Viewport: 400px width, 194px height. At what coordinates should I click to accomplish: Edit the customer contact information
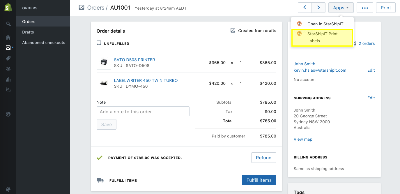(x=371, y=70)
